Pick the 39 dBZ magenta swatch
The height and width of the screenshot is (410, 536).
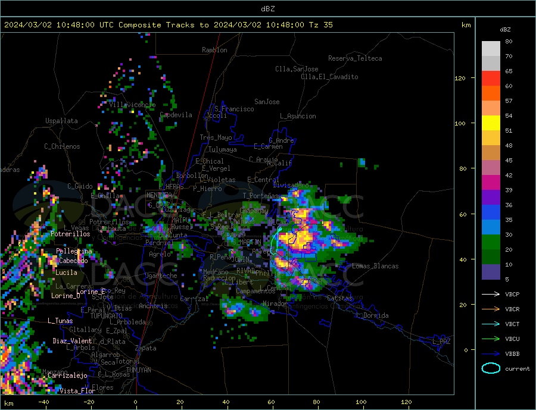(491, 183)
